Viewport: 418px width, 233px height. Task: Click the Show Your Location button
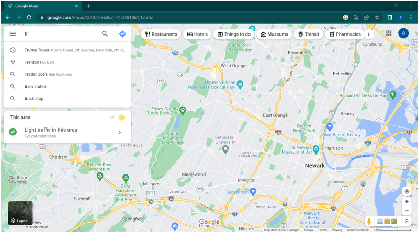[406, 191]
